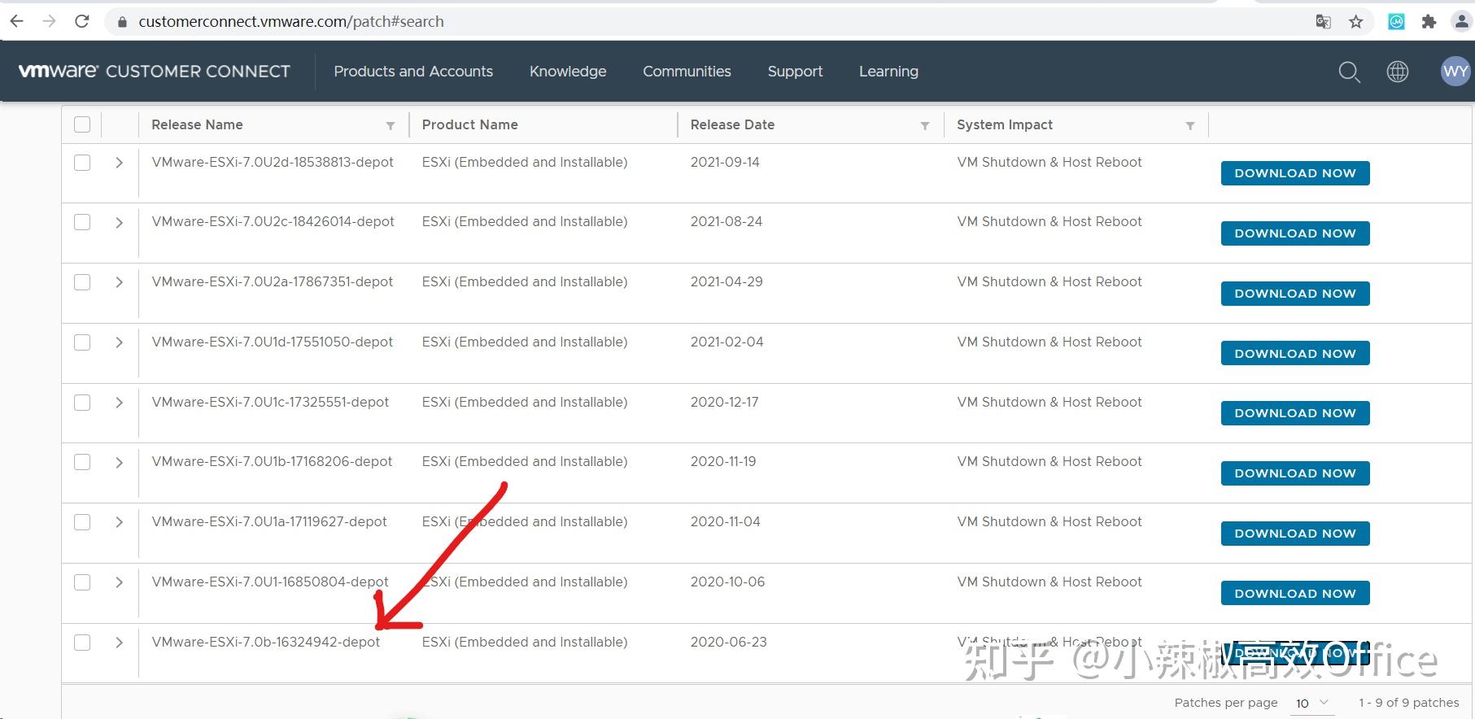
Task: Download the 7.0U1a-17119627 depot patch
Action: pos(1295,534)
